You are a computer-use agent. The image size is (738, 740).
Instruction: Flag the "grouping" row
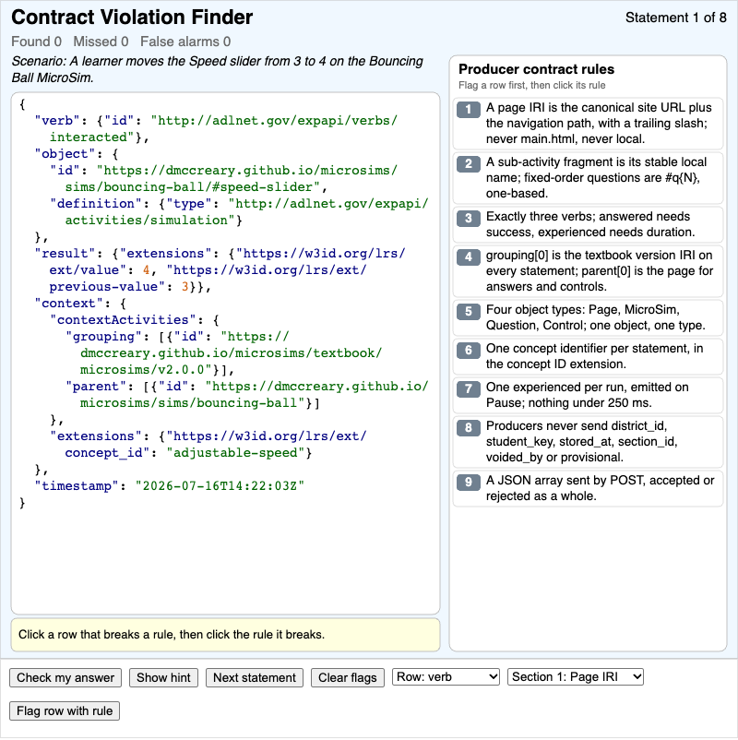[x=223, y=353]
